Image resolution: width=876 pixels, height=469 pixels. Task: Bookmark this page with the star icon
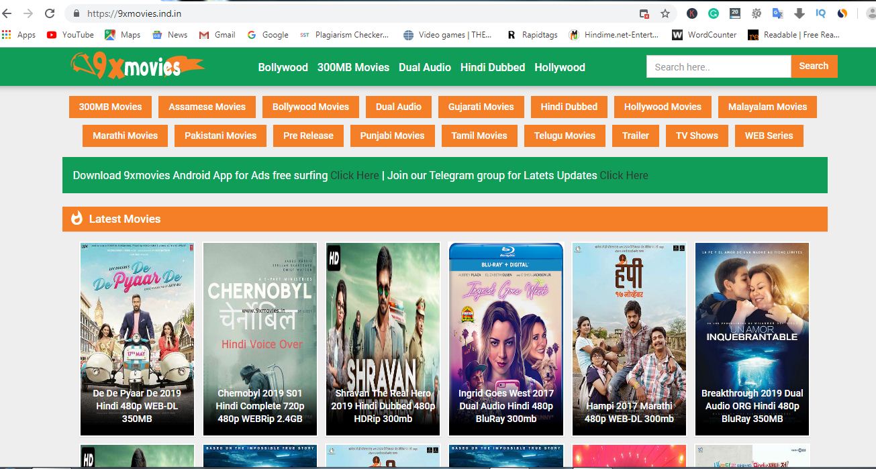(x=665, y=13)
